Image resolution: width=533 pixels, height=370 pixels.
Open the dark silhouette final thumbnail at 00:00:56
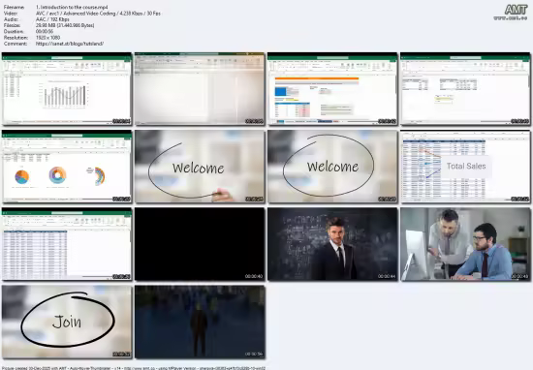click(x=200, y=322)
